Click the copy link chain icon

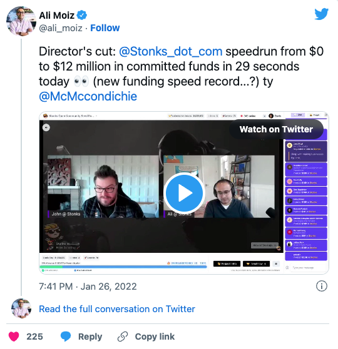[123, 337]
